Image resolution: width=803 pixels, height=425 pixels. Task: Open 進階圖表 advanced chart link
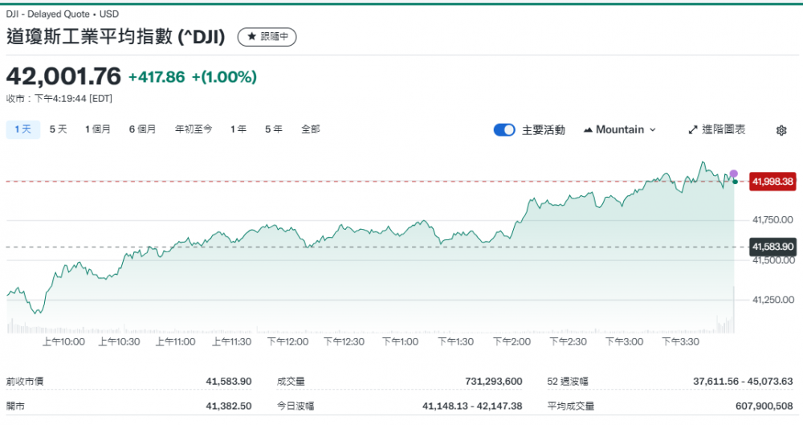(x=717, y=130)
